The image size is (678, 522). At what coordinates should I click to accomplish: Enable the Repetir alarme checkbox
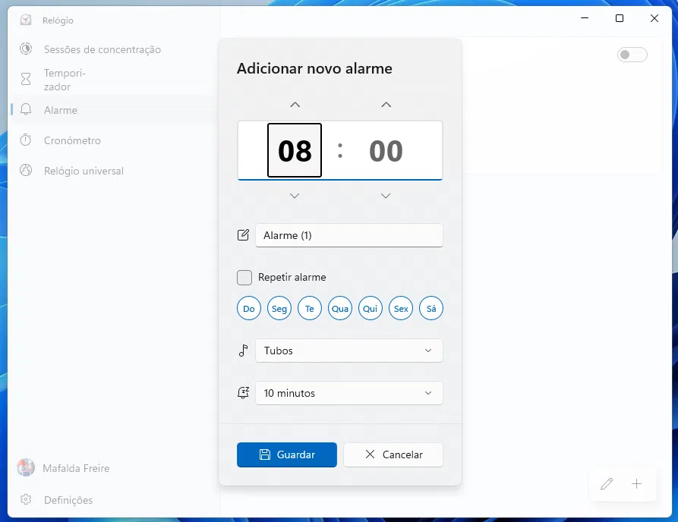point(244,278)
